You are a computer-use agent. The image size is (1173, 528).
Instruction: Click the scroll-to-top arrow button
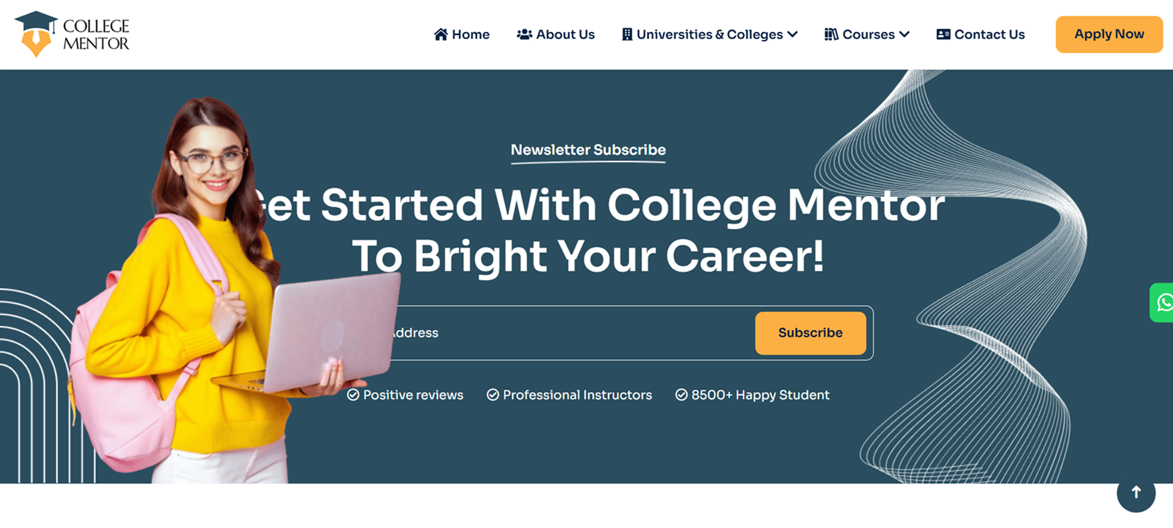point(1135,493)
